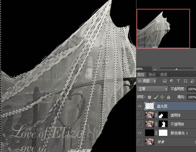Show the 透明体 layer visibility box
The image size is (196, 152).
140,115
